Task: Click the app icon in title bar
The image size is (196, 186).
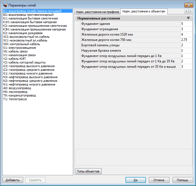Action: (5, 5)
